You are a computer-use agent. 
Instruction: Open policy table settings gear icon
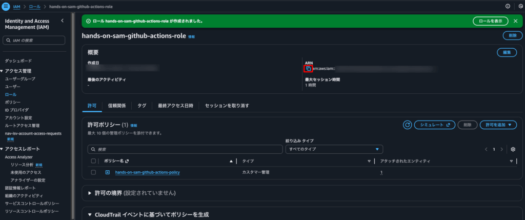pyautogui.click(x=513, y=149)
